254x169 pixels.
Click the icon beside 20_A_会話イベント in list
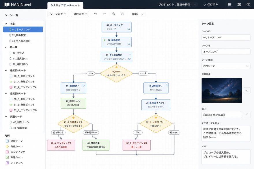click(x=11, y=76)
